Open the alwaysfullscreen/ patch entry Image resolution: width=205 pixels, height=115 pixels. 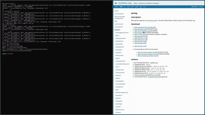120,38
